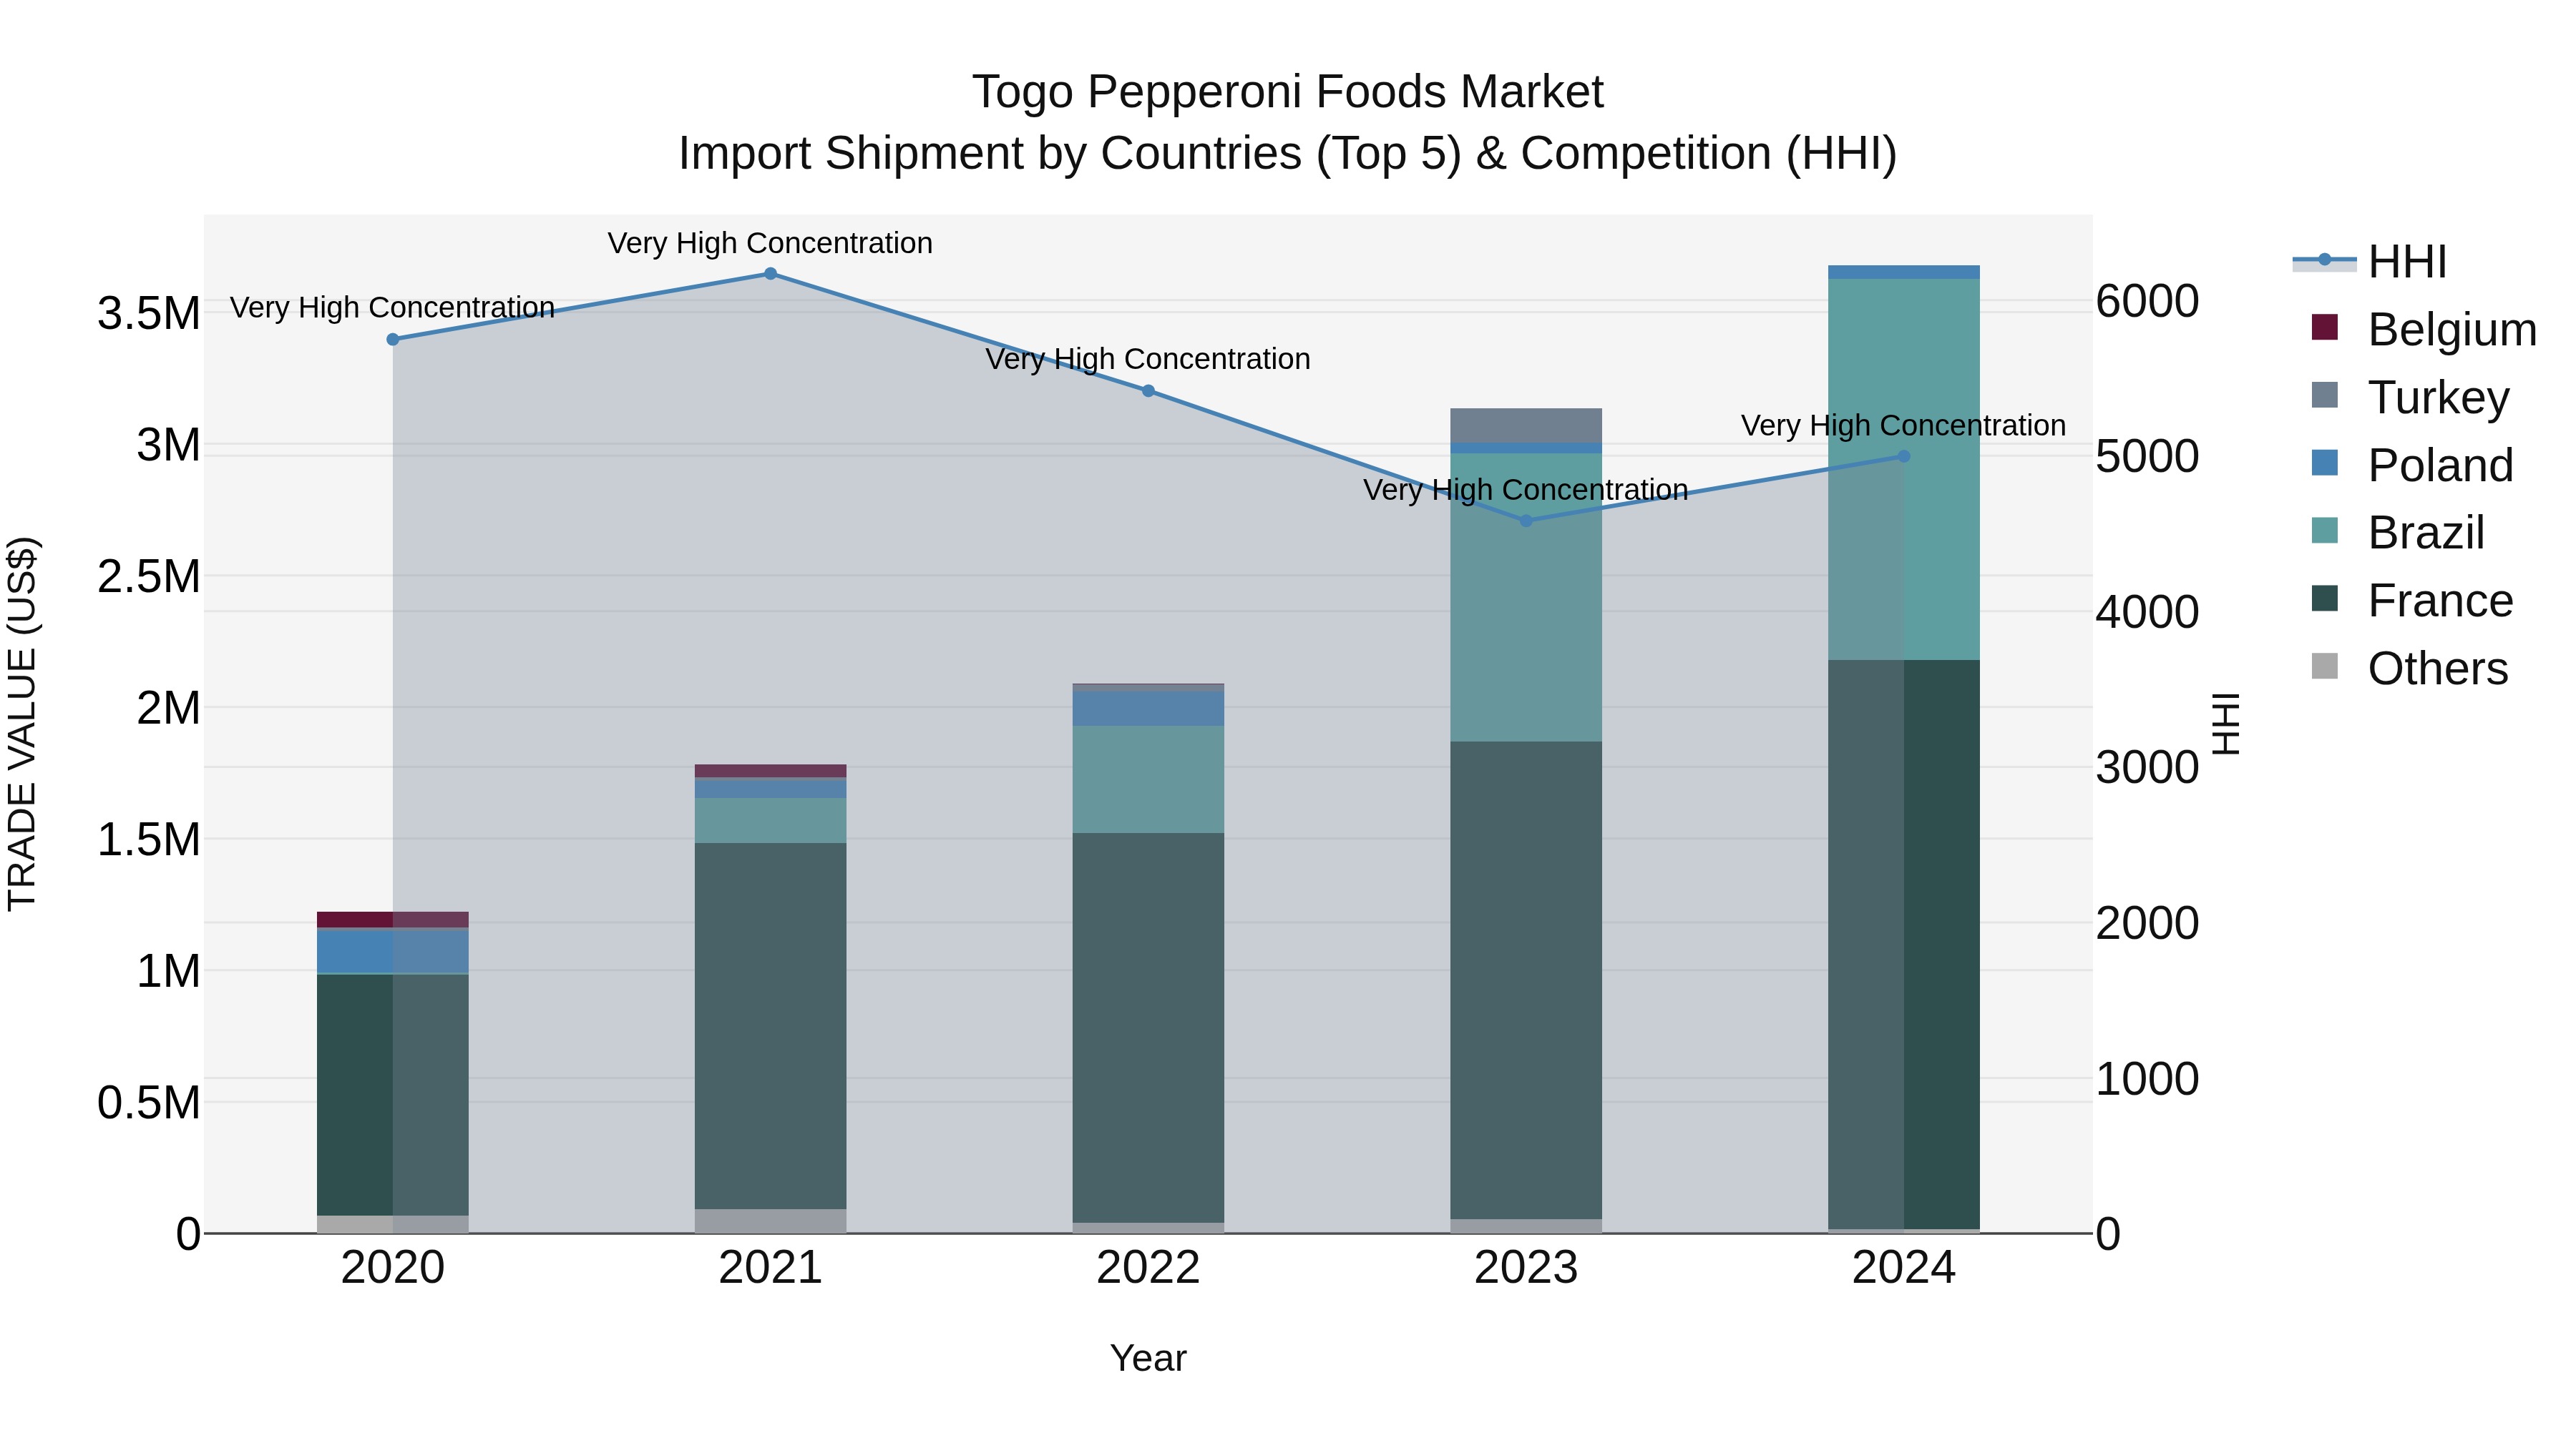The image size is (2576, 1448).
Task: Click the 3000 HHI axis tick
Action: pos(2147,767)
